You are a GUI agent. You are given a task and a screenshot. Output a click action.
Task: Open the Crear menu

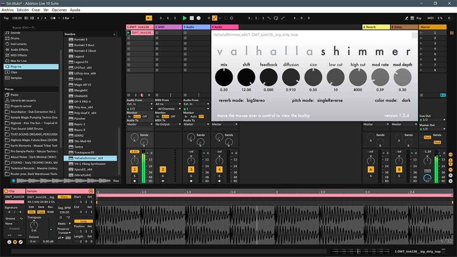click(36, 10)
